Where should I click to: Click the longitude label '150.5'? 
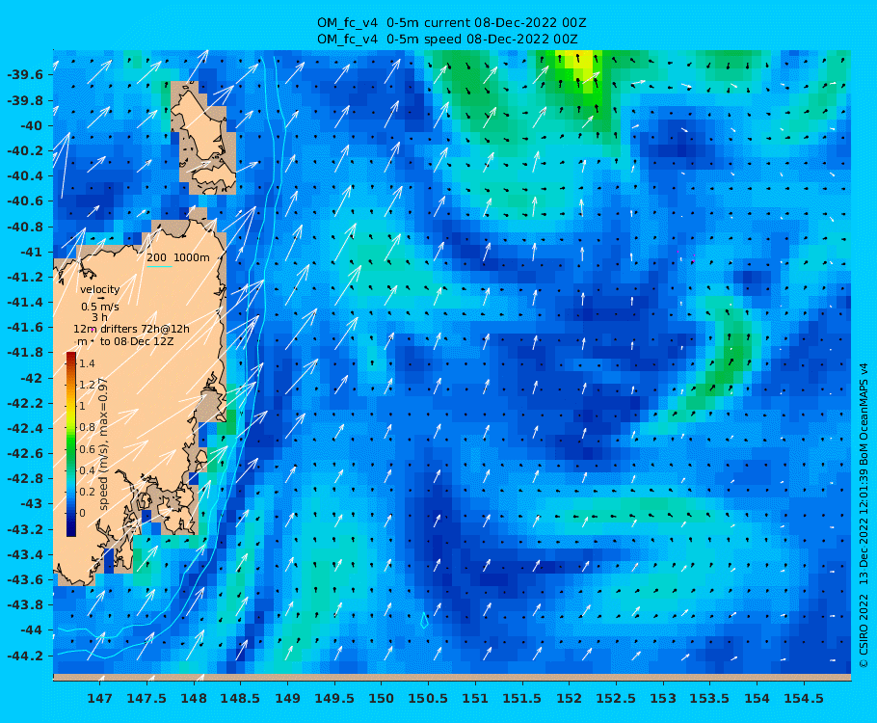pyautogui.click(x=428, y=698)
